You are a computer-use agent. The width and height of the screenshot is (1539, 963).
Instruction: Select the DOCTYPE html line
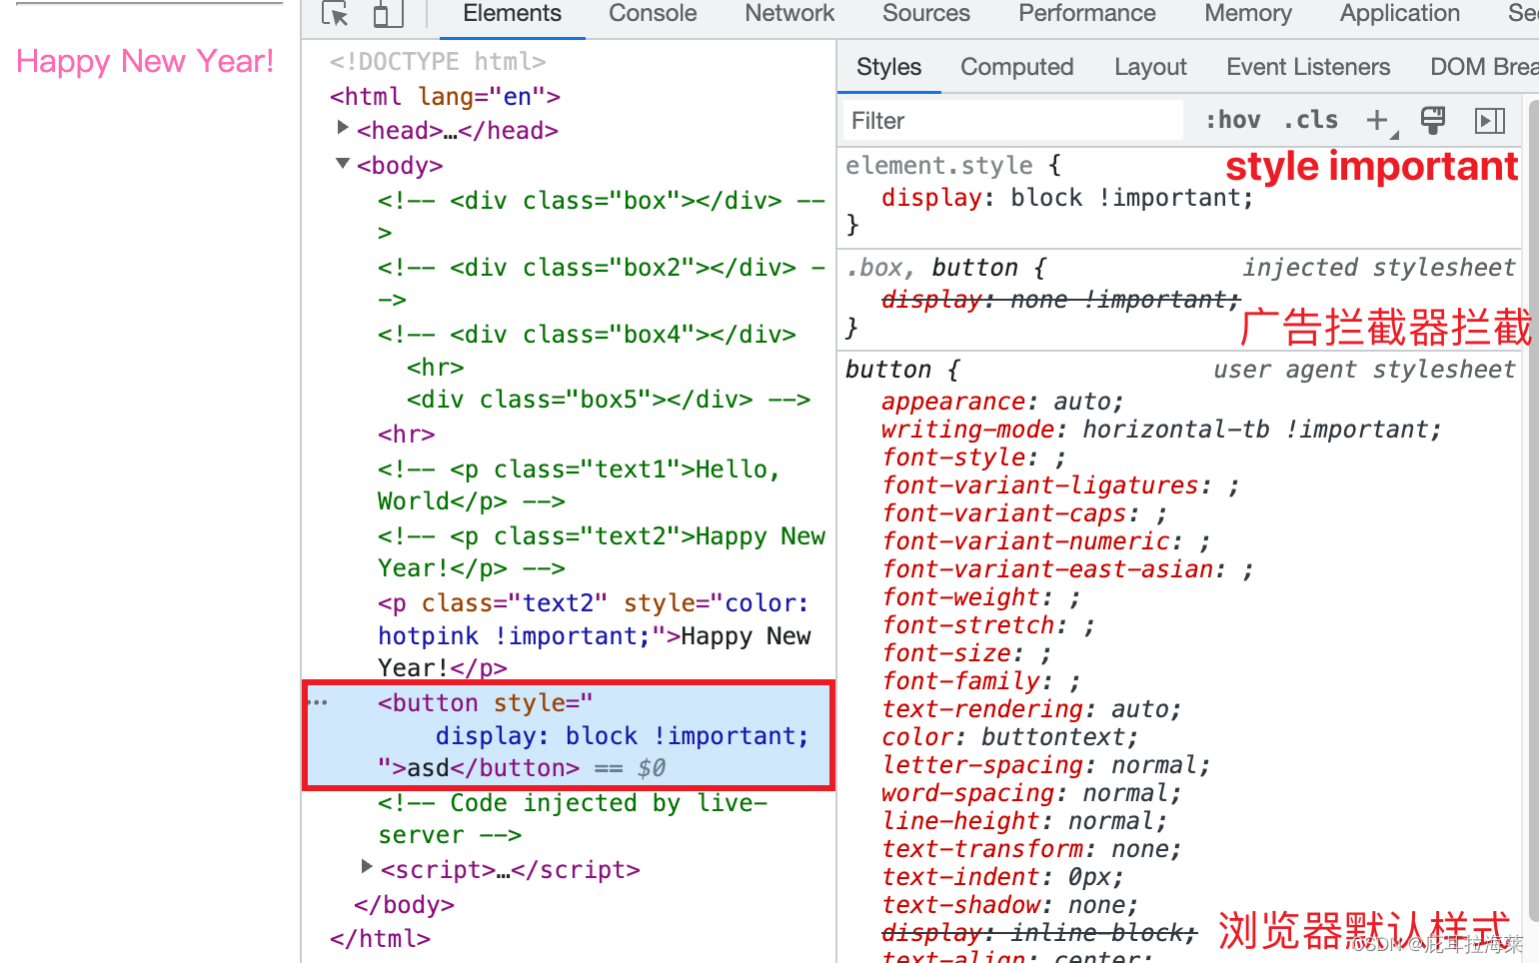coord(438,62)
